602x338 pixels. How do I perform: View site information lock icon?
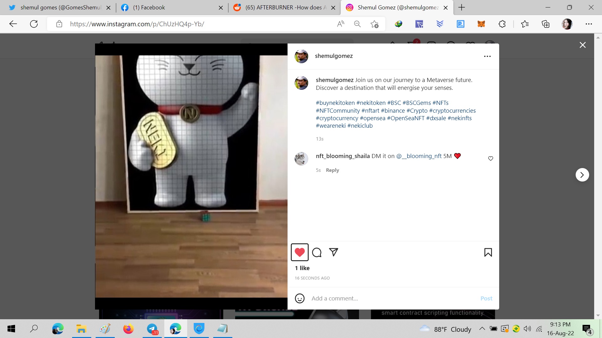(59, 24)
